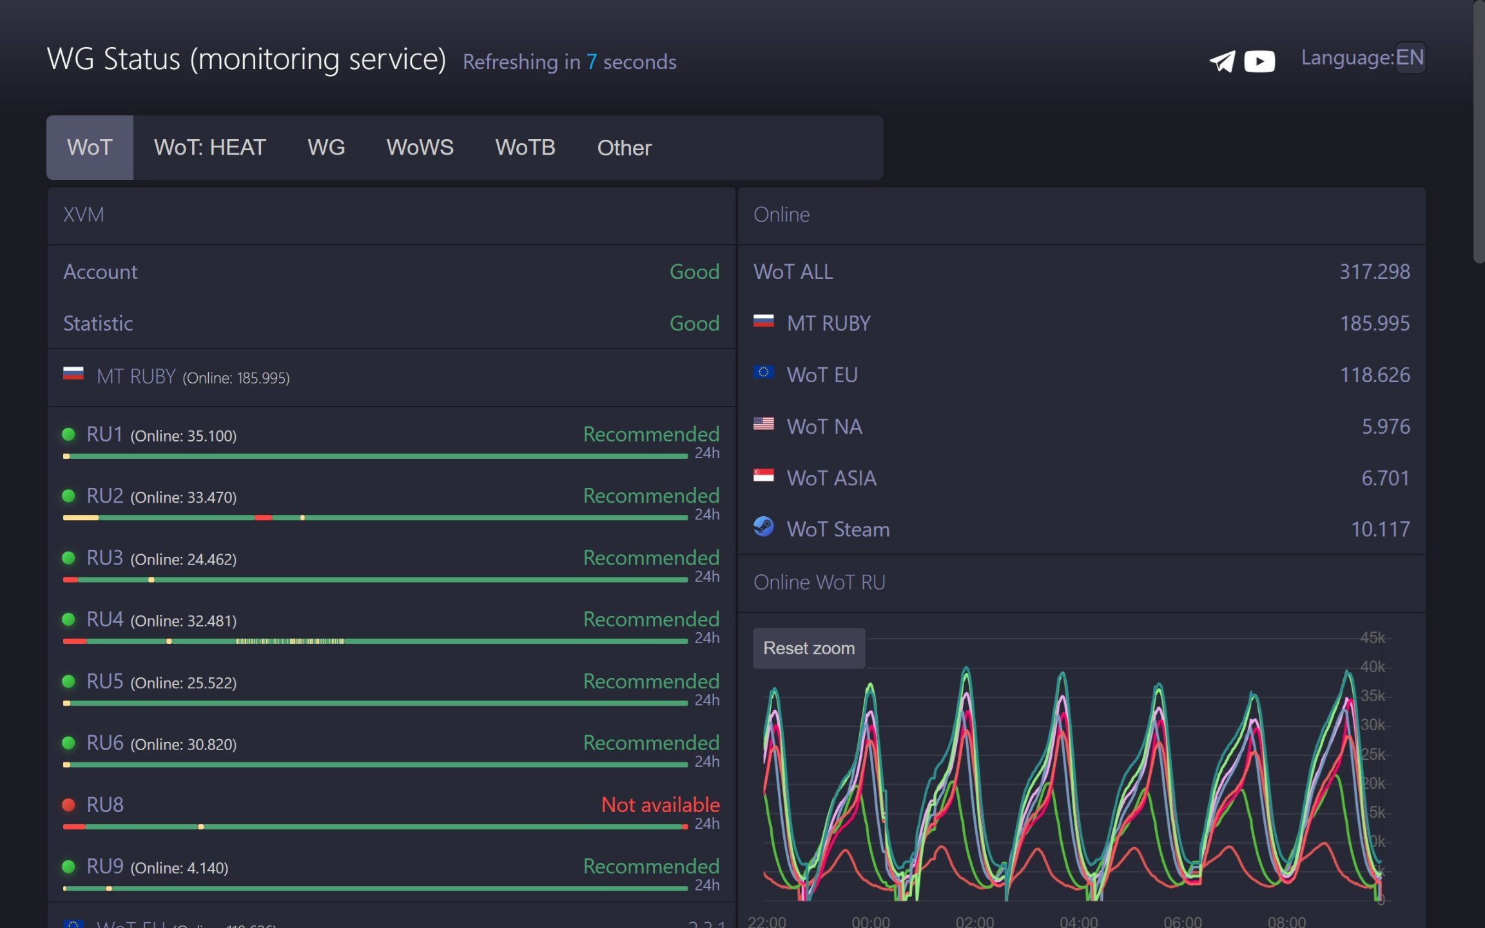This screenshot has width=1485, height=928.
Task: Click the Steam logo next to WoT Steam
Action: click(764, 527)
